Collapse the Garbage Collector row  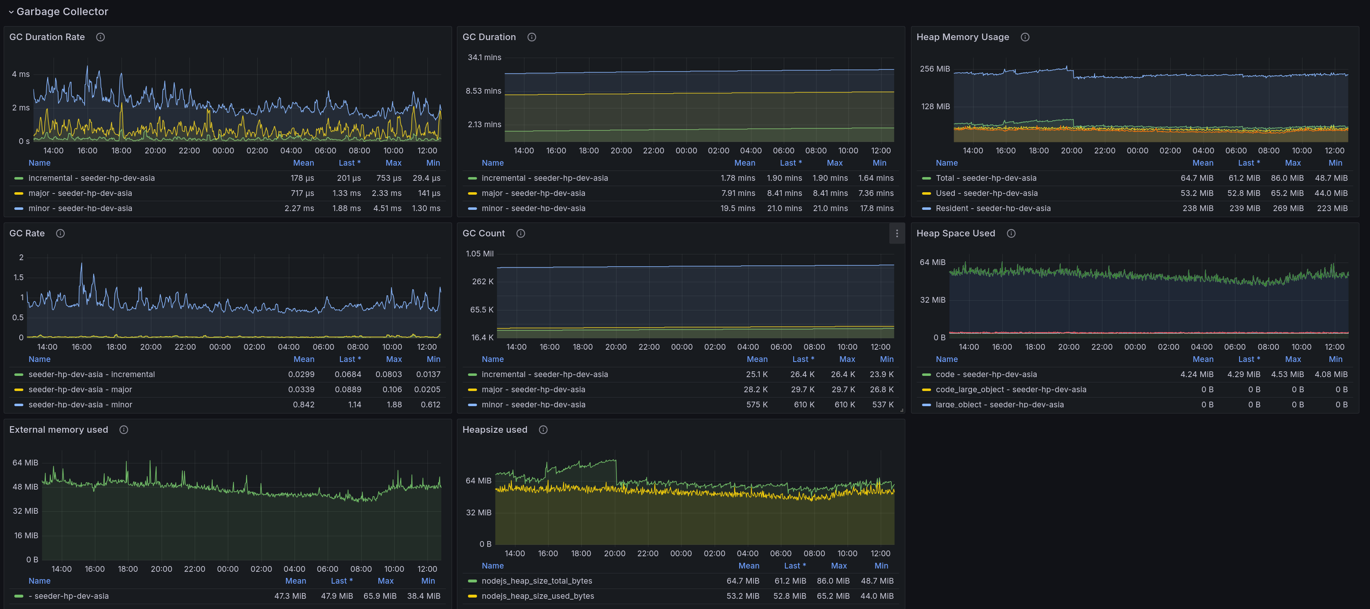coord(11,12)
